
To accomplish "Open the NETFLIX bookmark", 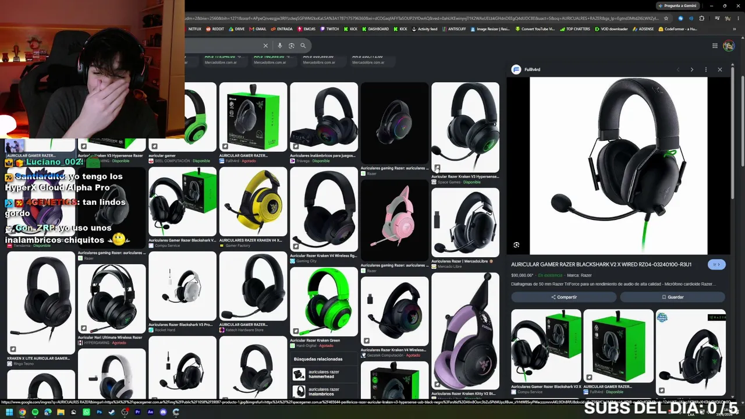I will click(192, 29).
